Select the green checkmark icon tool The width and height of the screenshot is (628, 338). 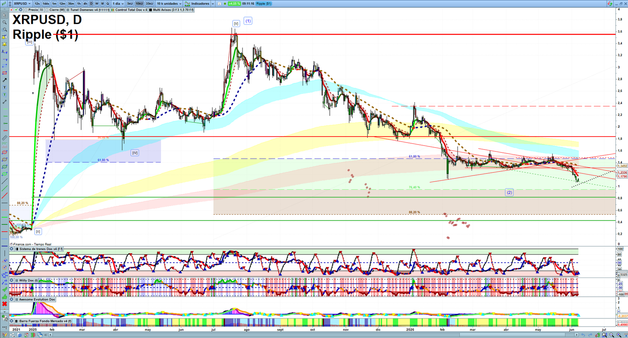click(x=4, y=290)
